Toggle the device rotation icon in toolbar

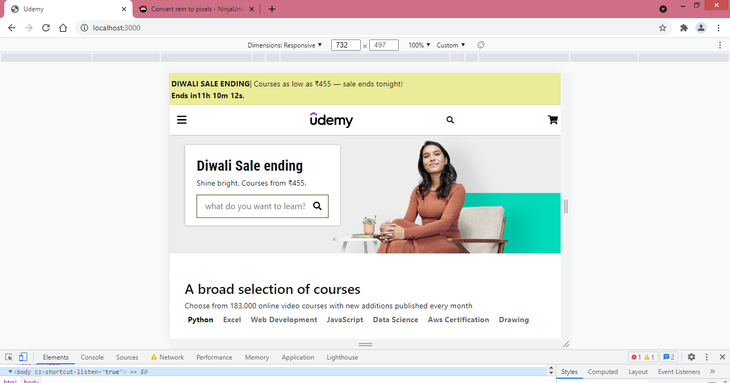(x=480, y=45)
